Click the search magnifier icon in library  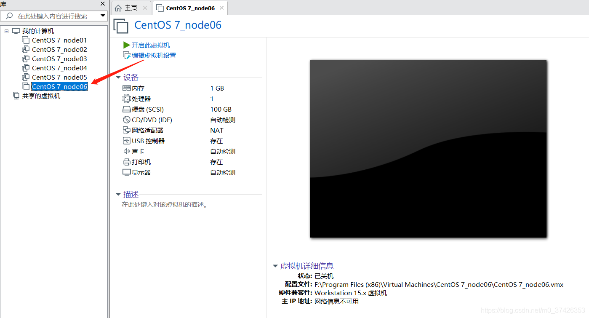coord(9,16)
